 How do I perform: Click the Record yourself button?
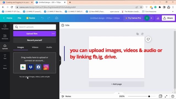click(35, 40)
